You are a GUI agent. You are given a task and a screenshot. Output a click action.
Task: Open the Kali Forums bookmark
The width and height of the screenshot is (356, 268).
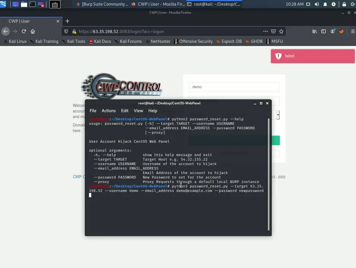click(x=128, y=41)
